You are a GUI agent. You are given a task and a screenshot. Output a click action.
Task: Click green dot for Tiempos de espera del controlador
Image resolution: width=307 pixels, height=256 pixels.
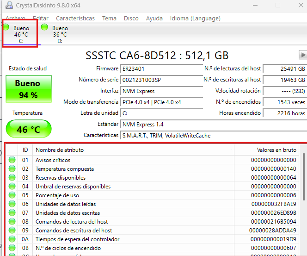tap(12, 239)
